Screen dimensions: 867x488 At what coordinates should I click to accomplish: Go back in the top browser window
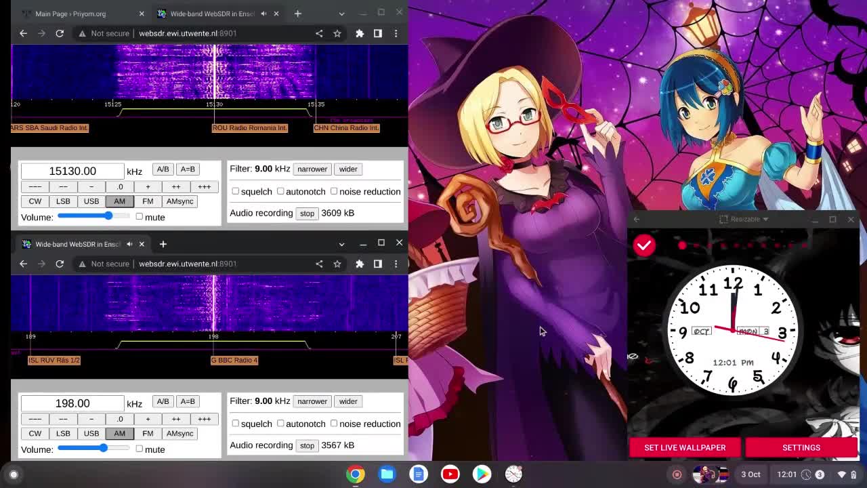pos(23,33)
